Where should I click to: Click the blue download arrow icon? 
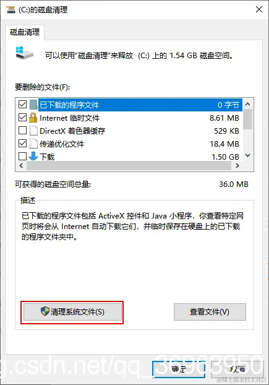(x=33, y=156)
